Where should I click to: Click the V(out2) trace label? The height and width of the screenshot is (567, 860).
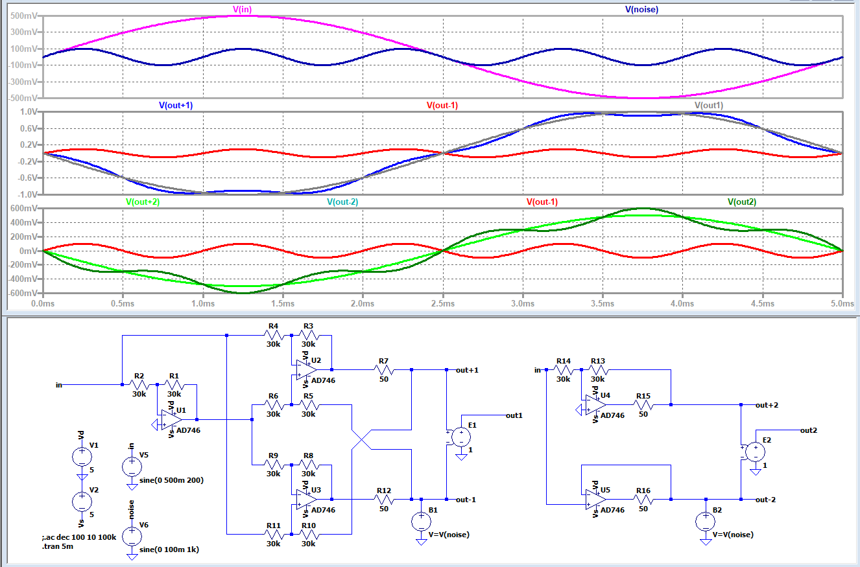742,202
